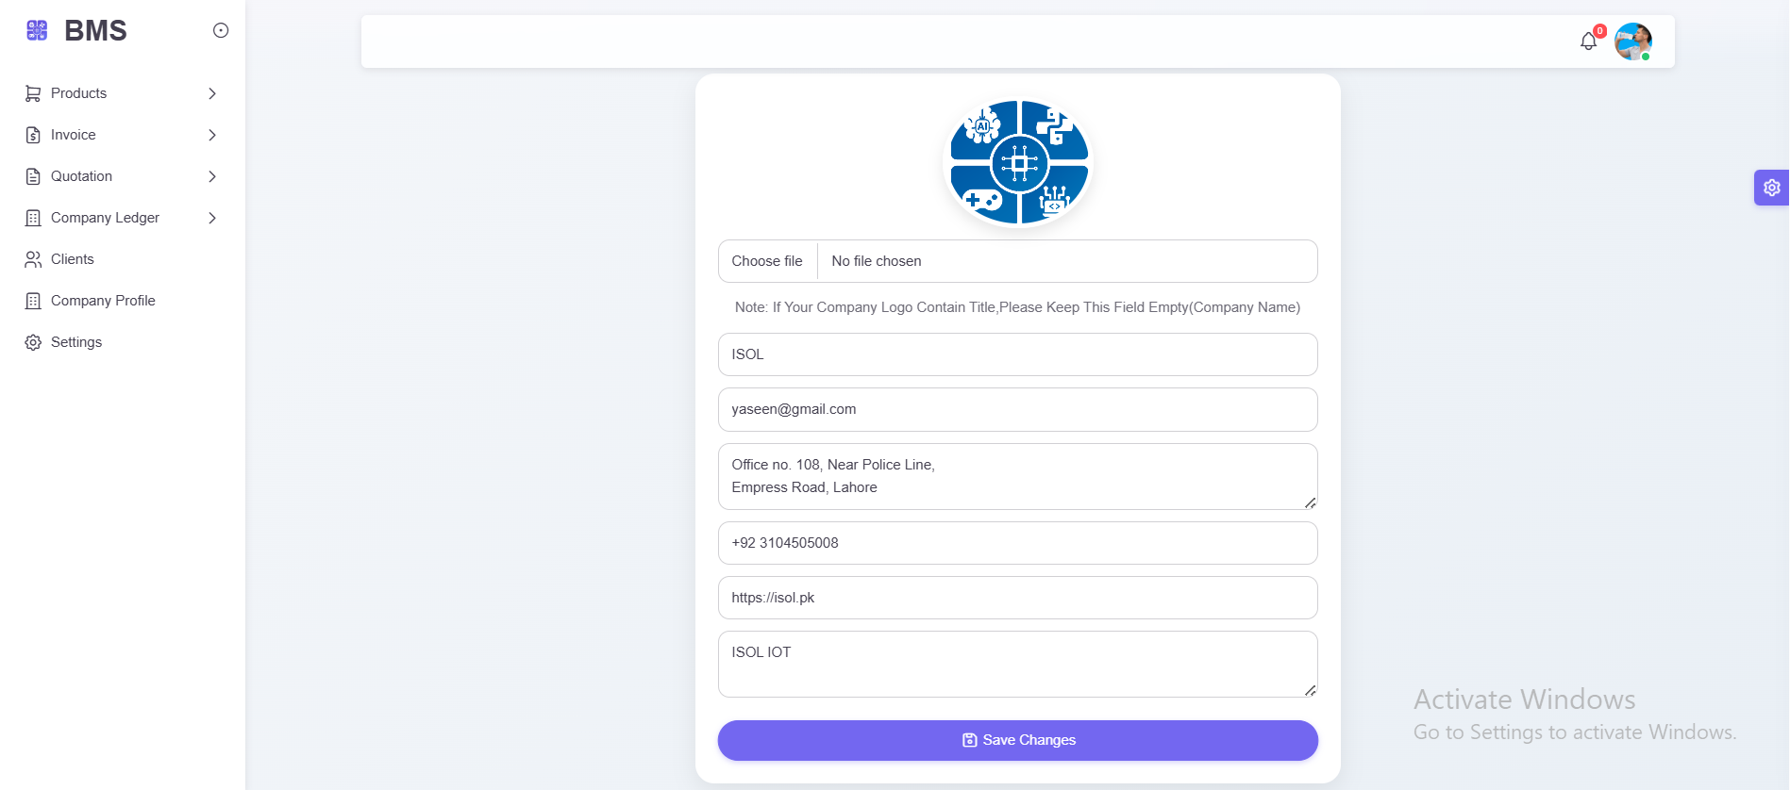Open the Quotation menu item

pos(81,176)
